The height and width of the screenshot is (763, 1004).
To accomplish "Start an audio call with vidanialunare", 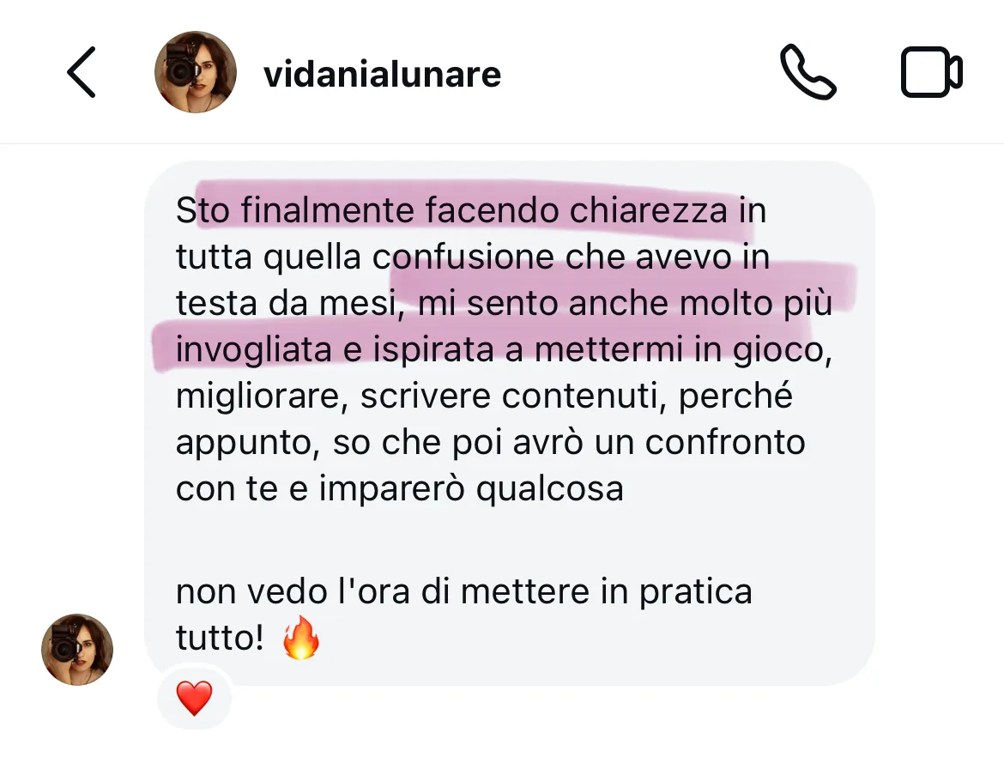I will click(807, 72).
